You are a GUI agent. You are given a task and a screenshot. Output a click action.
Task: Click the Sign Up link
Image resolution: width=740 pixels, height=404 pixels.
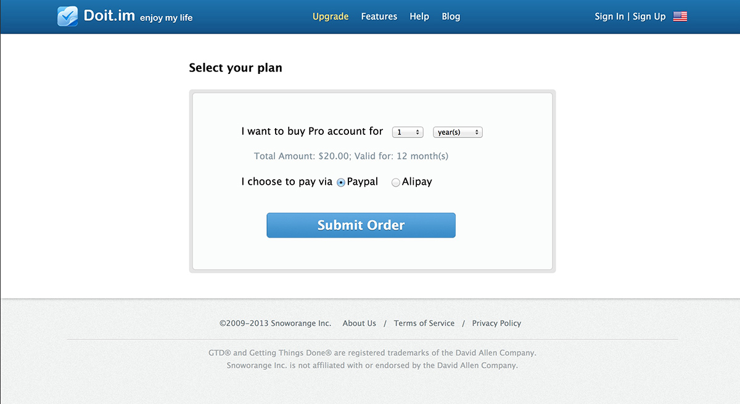pos(649,17)
